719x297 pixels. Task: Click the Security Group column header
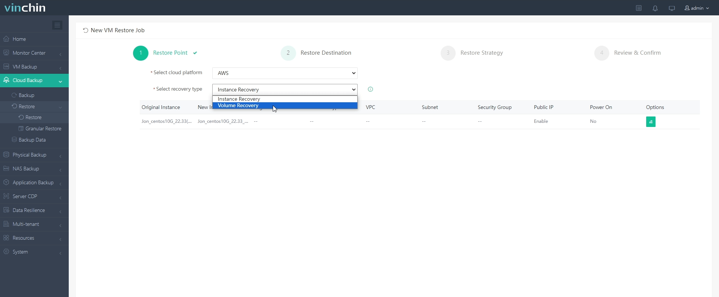click(495, 107)
